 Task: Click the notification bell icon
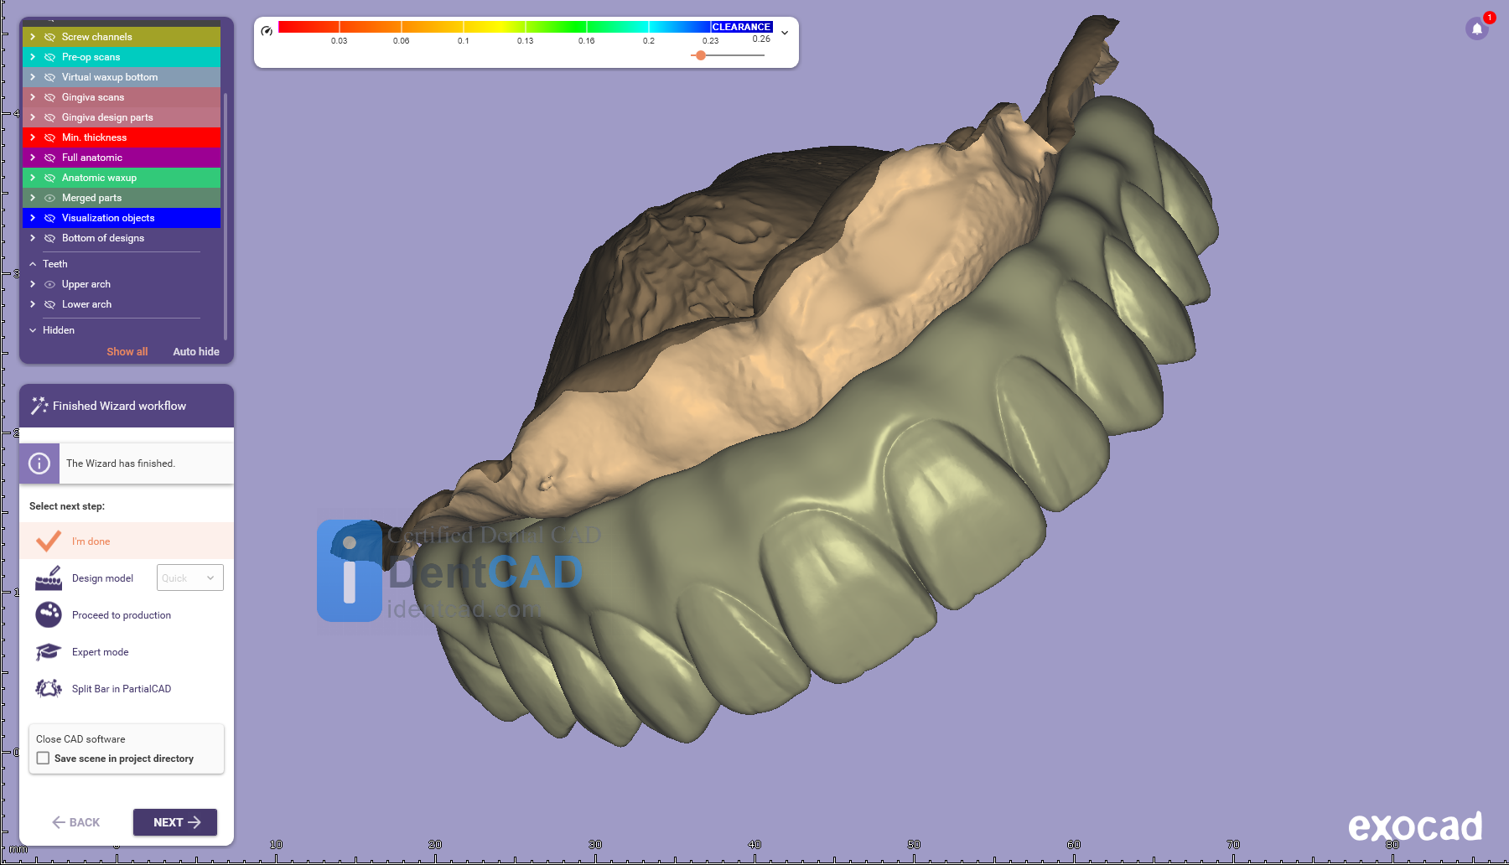tap(1476, 29)
